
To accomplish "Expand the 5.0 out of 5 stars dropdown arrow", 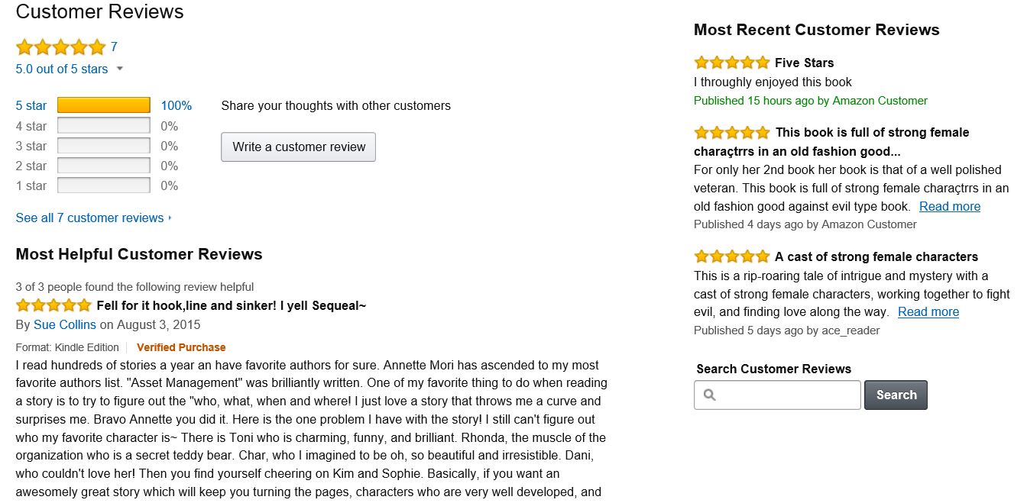I will 119,69.
